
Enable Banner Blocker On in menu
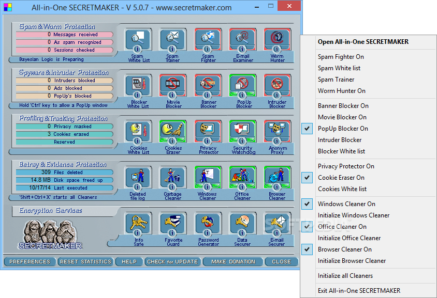point(368,106)
